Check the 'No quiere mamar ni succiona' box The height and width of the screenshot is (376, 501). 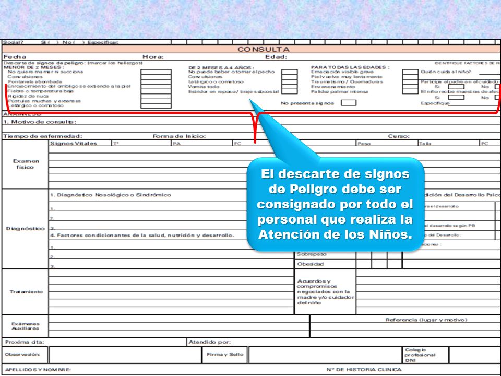point(156,72)
